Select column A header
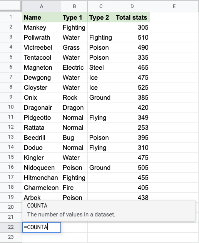The height and width of the screenshot is (243, 199). point(42,6)
